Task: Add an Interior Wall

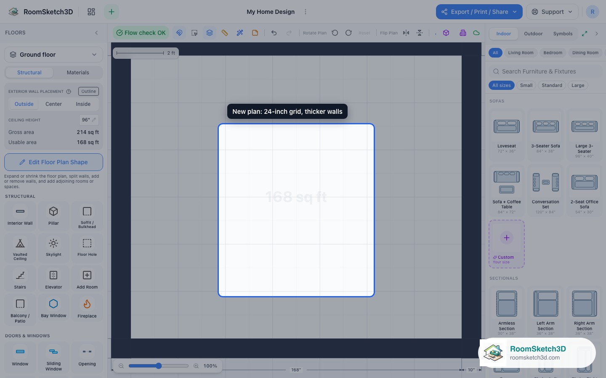Action: pyautogui.click(x=20, y=215)
